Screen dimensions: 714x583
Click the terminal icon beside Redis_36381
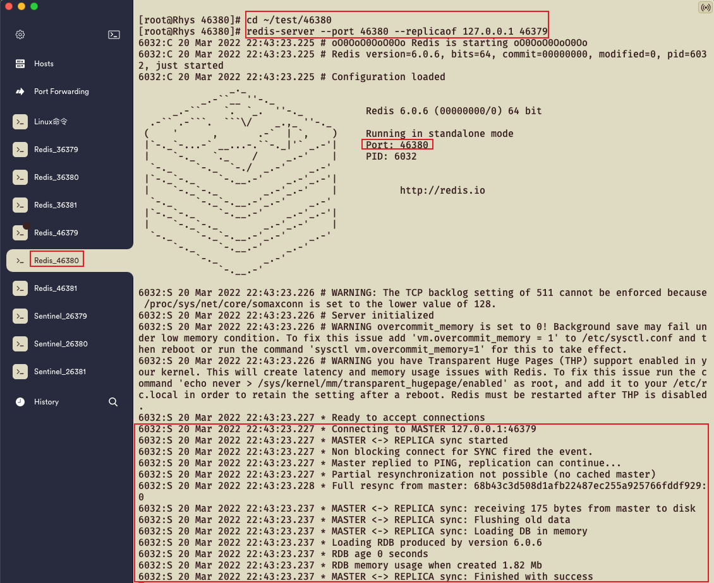tap(20, 205)
